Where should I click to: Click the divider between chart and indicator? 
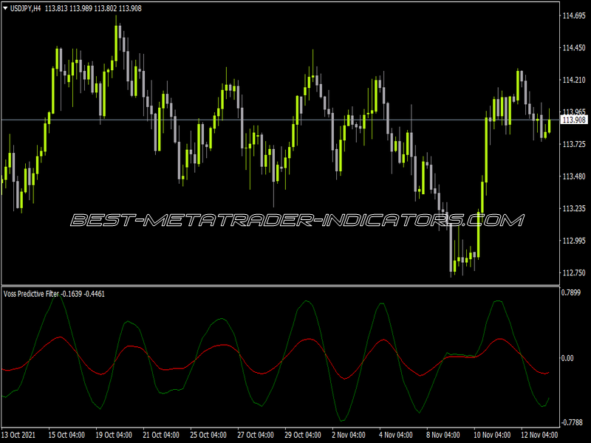281,286
